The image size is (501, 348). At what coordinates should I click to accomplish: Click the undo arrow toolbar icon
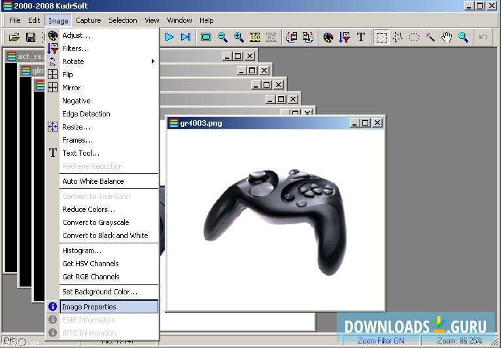click(x=483, y=37)
